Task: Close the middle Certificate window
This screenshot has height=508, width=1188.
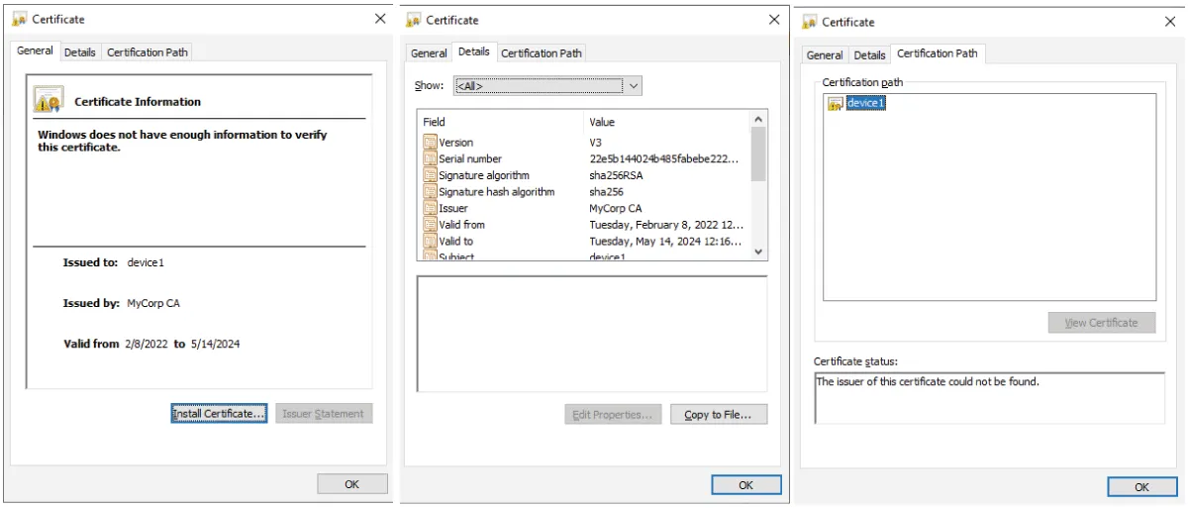Action: [x=774, y=20]
